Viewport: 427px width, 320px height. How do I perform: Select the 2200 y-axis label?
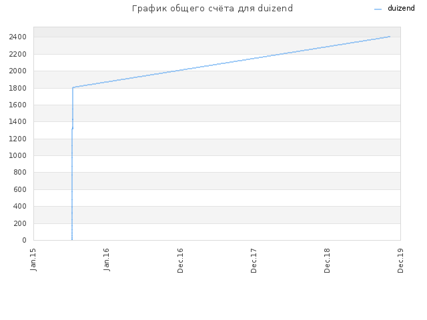coord(18,54)
